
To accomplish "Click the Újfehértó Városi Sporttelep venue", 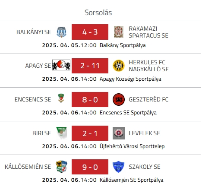I will [132, 146].
